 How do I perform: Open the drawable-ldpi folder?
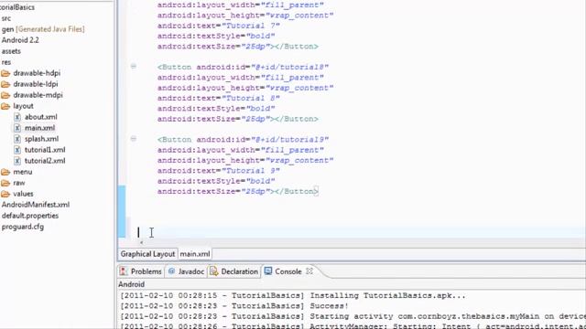tap(36, 84)
